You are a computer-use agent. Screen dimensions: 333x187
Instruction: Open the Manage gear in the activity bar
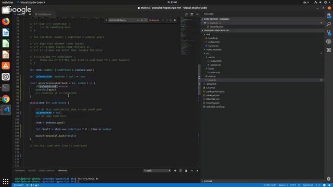328,179
